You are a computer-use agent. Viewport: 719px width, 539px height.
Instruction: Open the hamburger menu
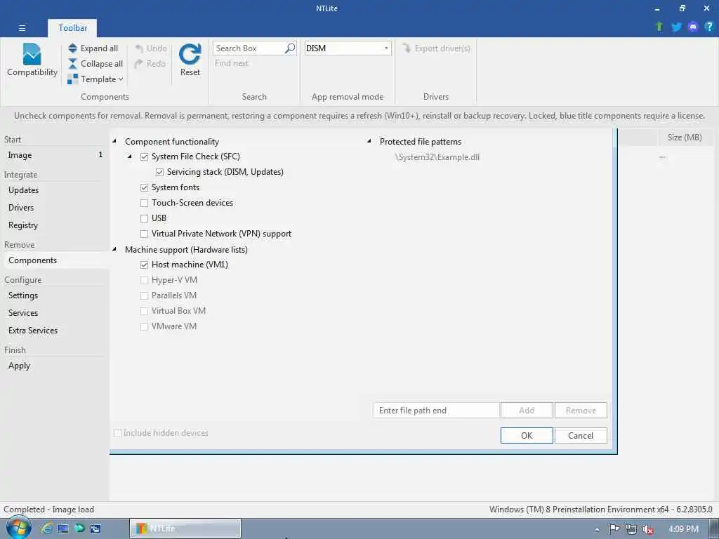22,28
